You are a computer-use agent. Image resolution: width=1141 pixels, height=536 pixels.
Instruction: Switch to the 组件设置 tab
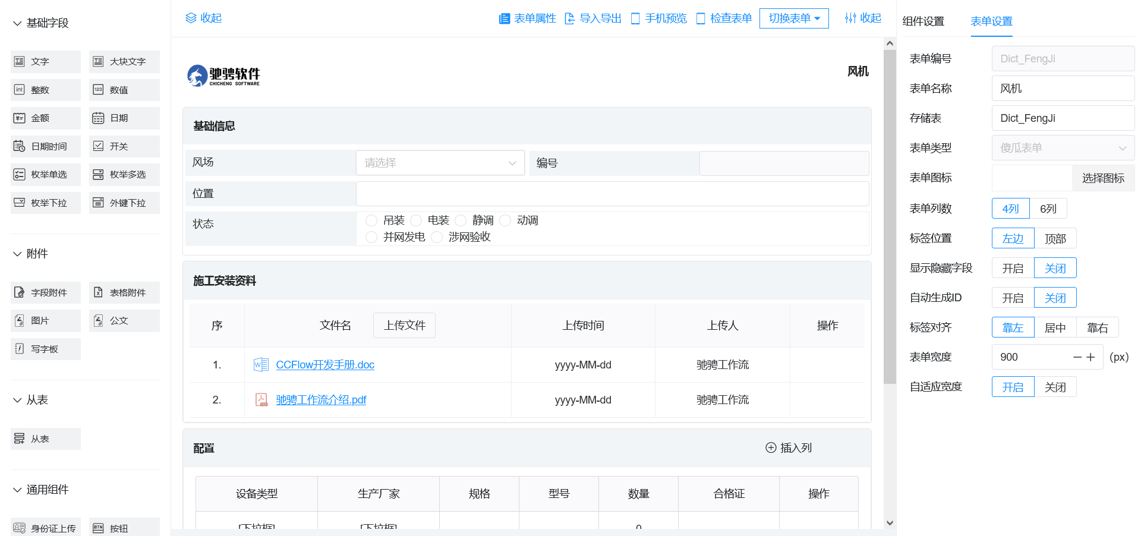point(923,21)
